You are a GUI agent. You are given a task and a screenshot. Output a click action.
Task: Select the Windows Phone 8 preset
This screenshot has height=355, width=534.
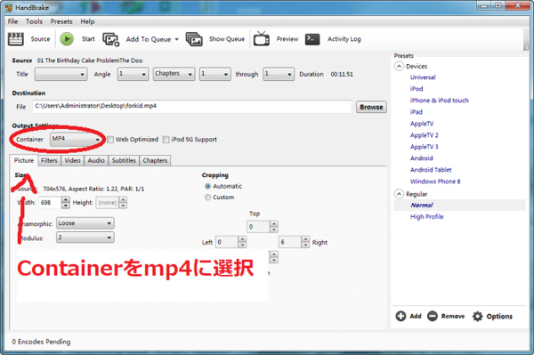[x=435, y=182]
